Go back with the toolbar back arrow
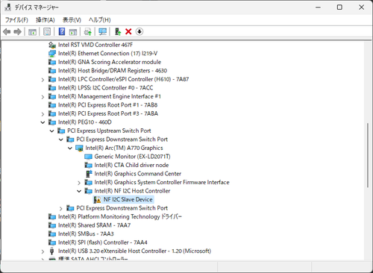Screen dimensions: 373x273 click(x=7, y=31)
